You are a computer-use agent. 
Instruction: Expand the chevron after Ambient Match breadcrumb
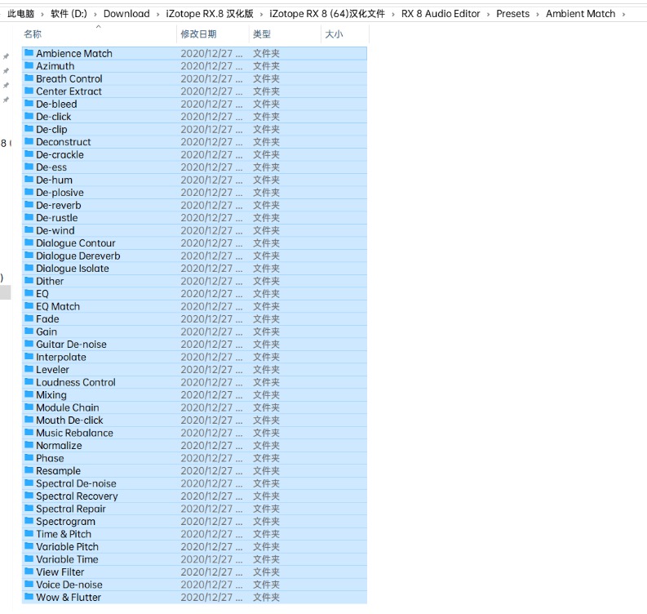click(623, 15)
